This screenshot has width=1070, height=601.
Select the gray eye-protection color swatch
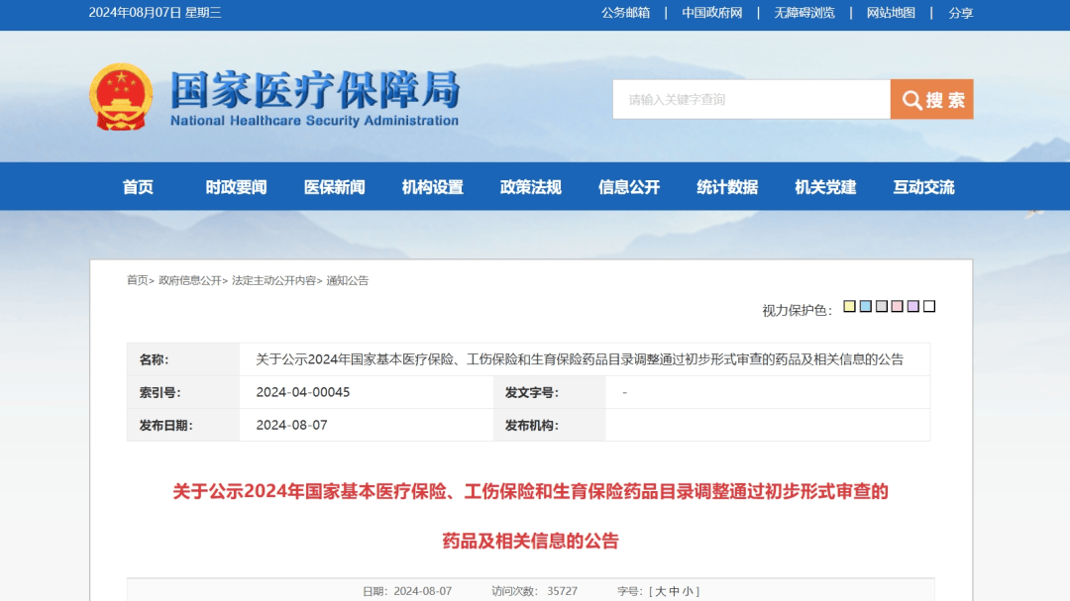tap(882, 306)
